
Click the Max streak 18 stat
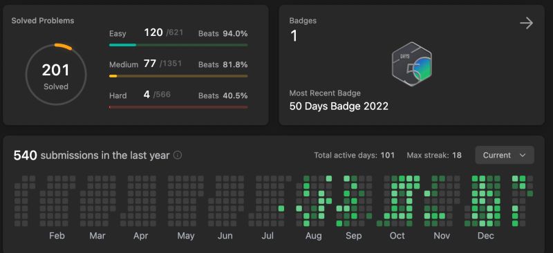tap(434, 156)
